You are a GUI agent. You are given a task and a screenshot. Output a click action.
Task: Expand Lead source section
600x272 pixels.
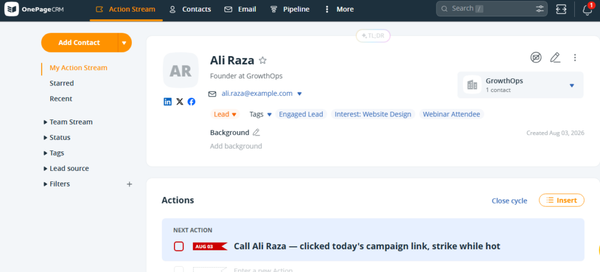tap(66, 168)
